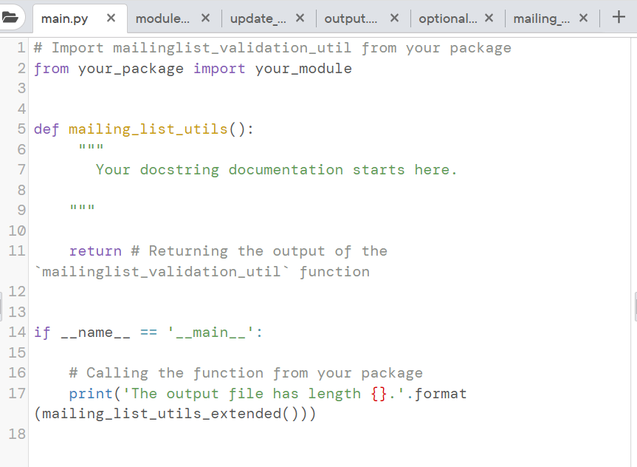Switch to the update_... tab
The image size is (637, 467).
click(x=258, y=18)
